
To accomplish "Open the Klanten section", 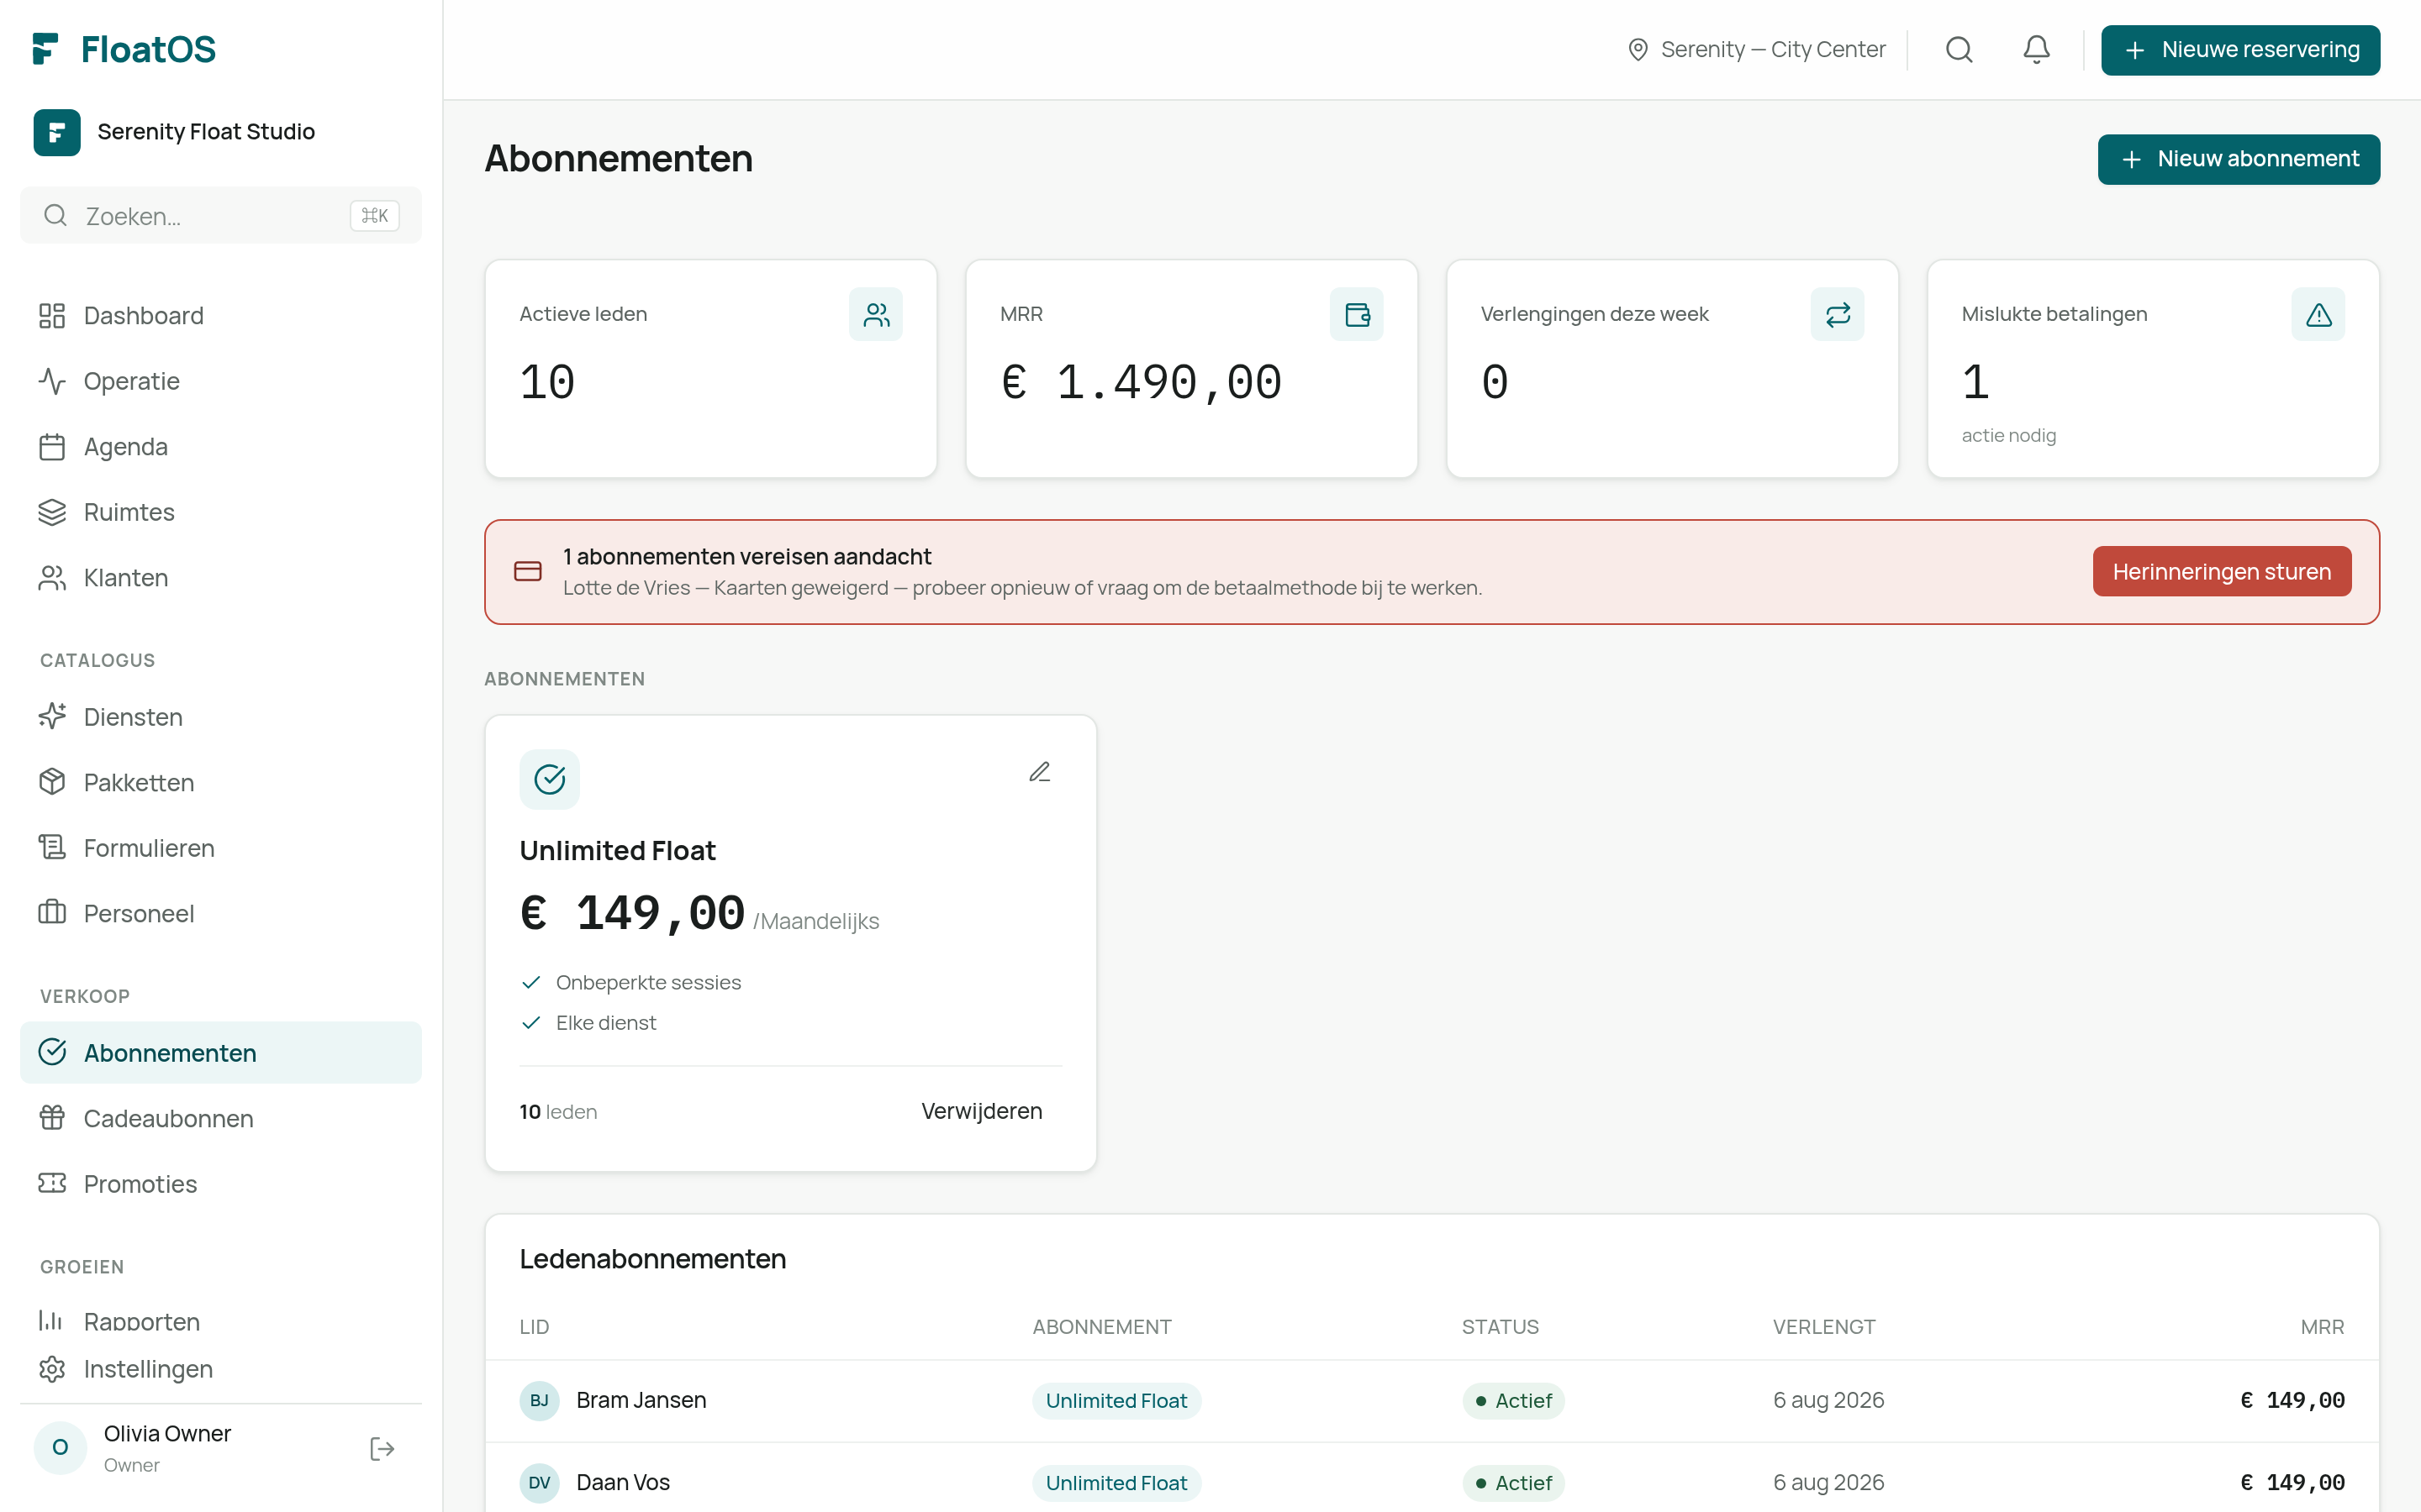I will pyautogui.click(x=221, y=578).
